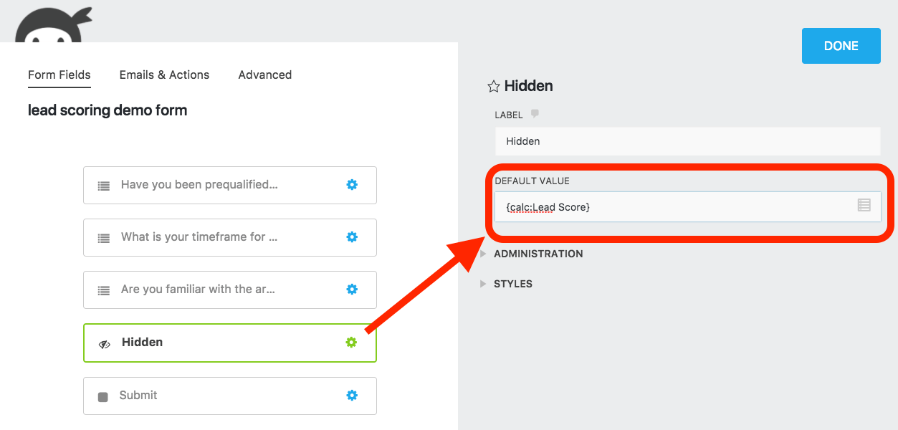Open settings gear for the prequalified field
Viewport: 898px width, 430px height.
tap(352, 185)
